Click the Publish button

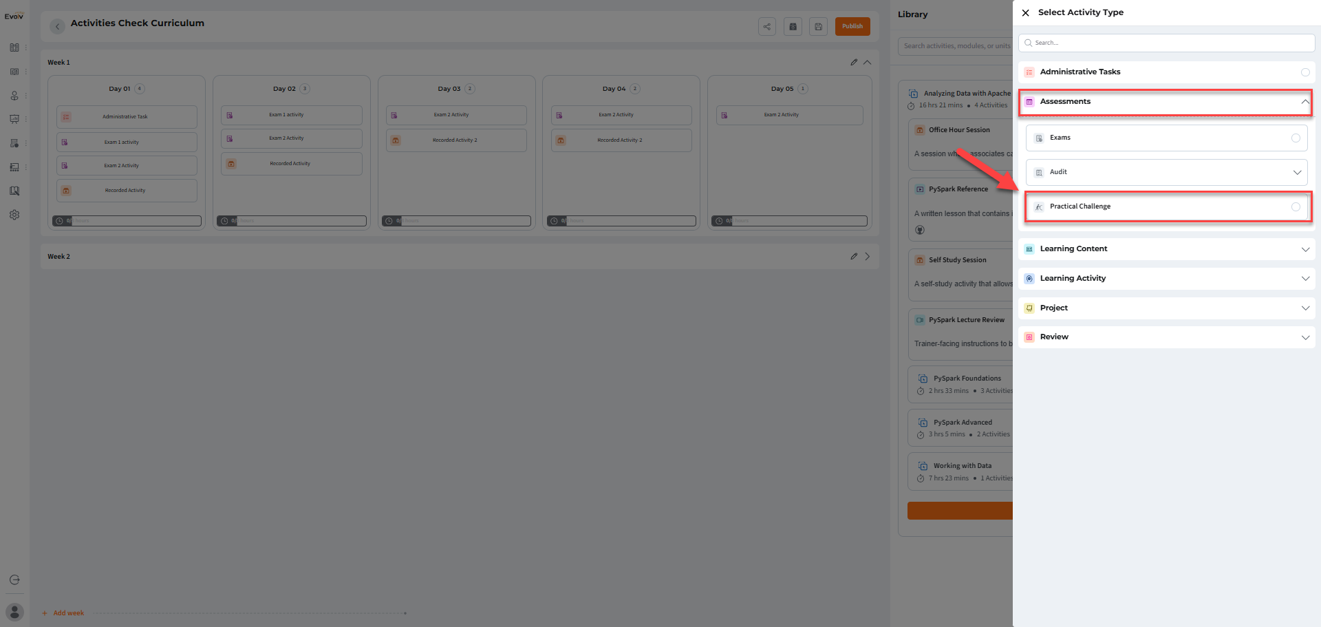(852, 26)
